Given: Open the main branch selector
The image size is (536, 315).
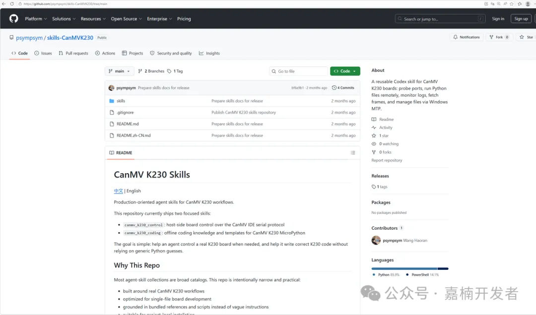Looking at the screenshot, I should pyautogui.click(x=119, y=71).
